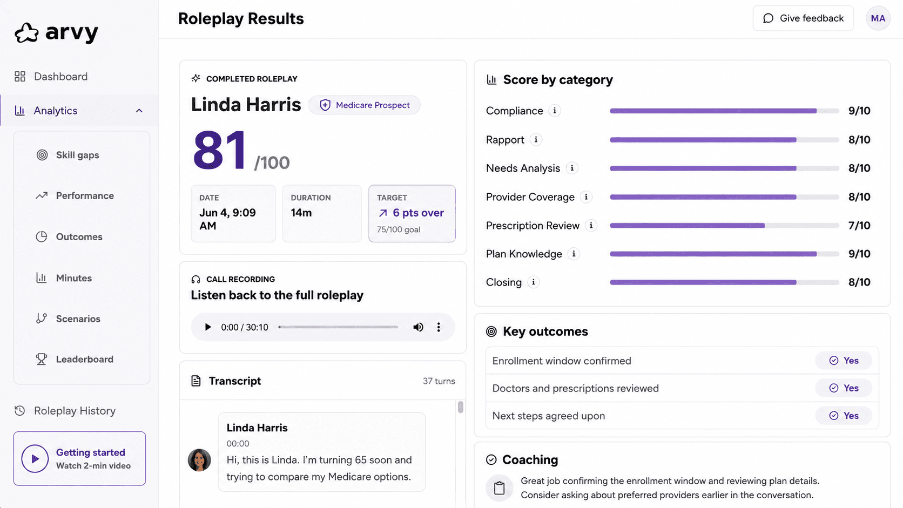
Task: Click the '7/10' Prescription Review score
Action: pos(859,226)
